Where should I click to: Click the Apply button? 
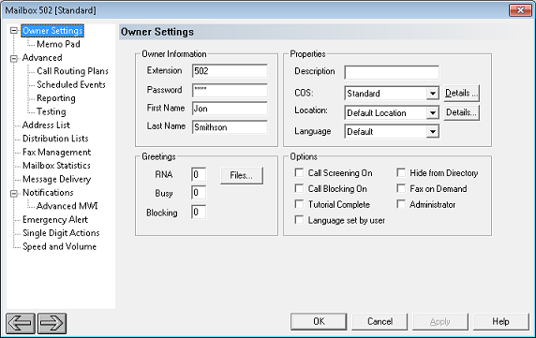440,321
